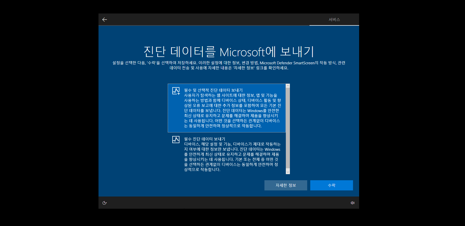Click the list's vertical scrollbar thumb
Viewport: 465px width, 226px height.
pyautogui.click(x=288, y=128)
